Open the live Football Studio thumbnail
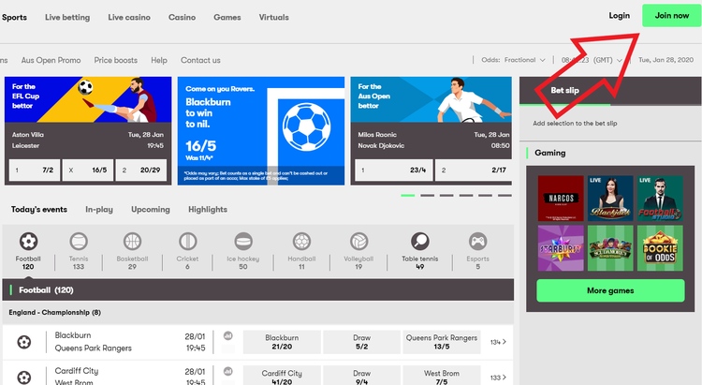This screenshot has width=702, height=385. tap(661, 198)
